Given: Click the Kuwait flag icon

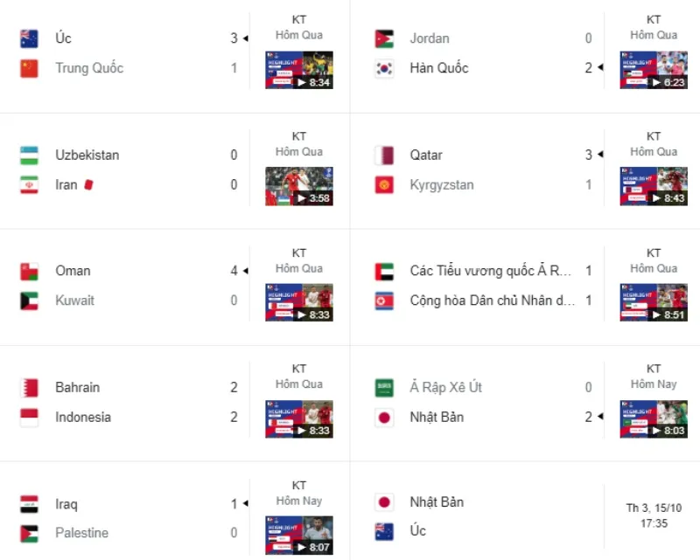Looking at the screenshot, I should (27, 300).
